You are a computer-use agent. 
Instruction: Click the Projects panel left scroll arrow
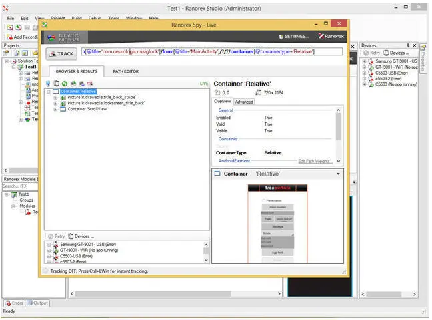pos(5,170)
